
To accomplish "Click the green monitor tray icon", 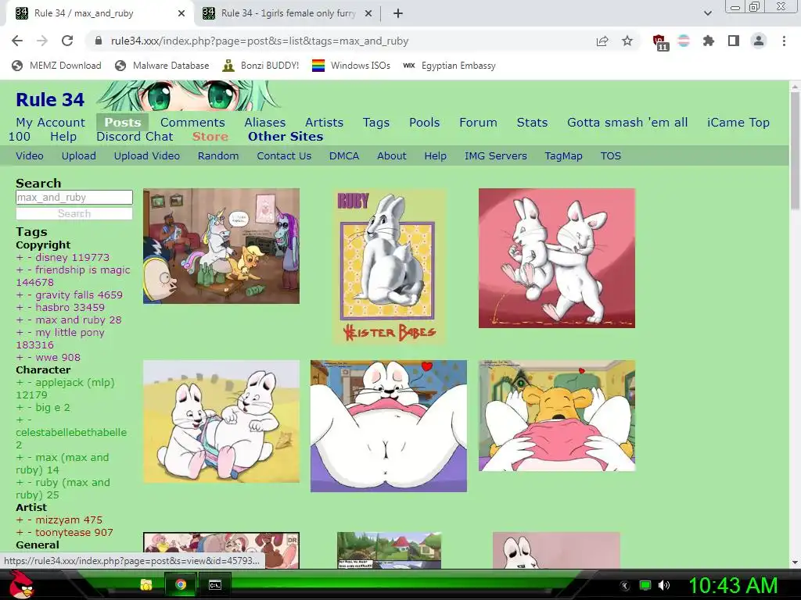I will point(645,585).
